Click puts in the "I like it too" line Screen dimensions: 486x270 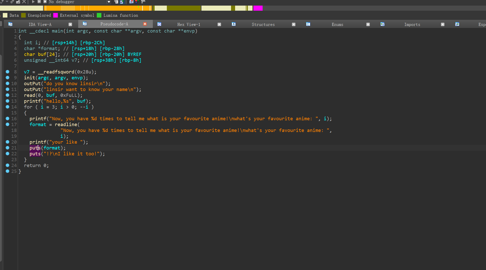[35, 154]
